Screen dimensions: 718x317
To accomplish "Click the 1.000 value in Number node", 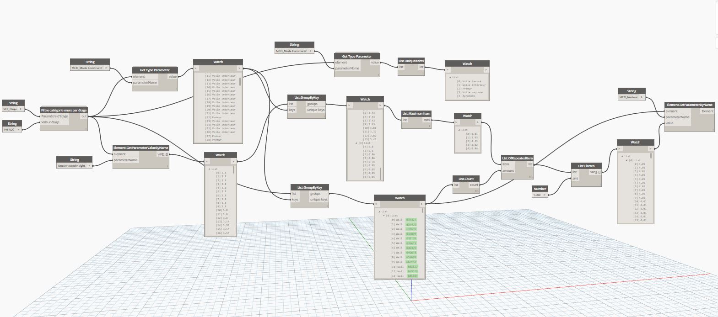I will 537,195.
